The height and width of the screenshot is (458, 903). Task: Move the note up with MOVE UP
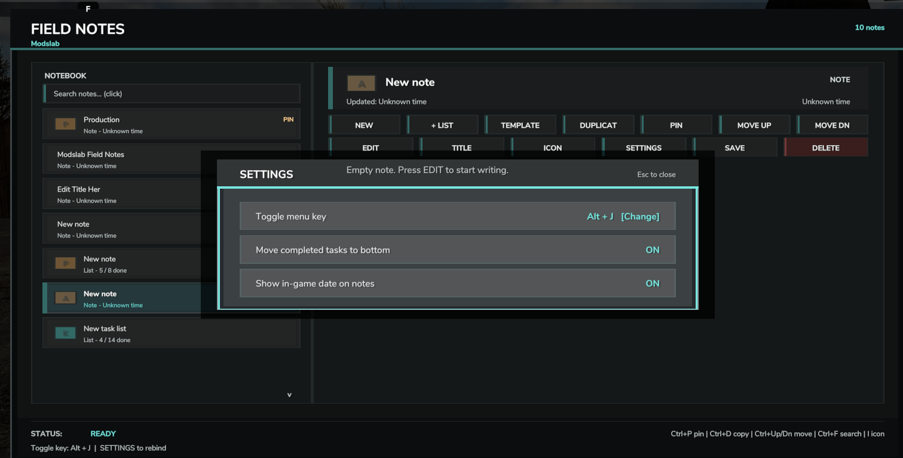(x=754, y=125)
